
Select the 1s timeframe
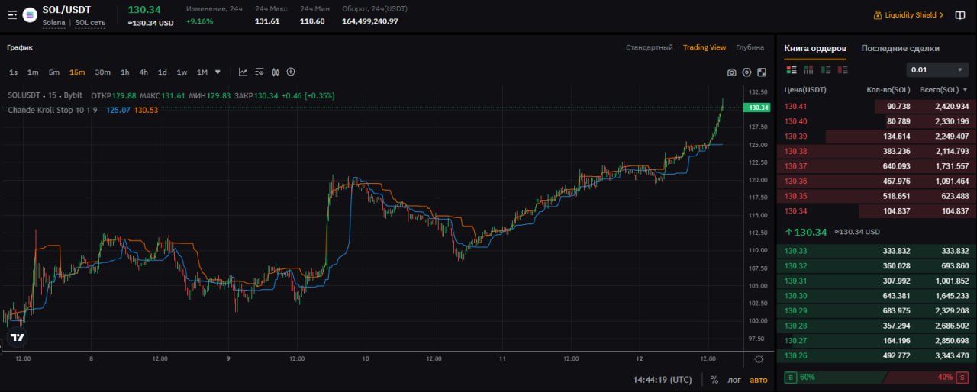point(14,72)
